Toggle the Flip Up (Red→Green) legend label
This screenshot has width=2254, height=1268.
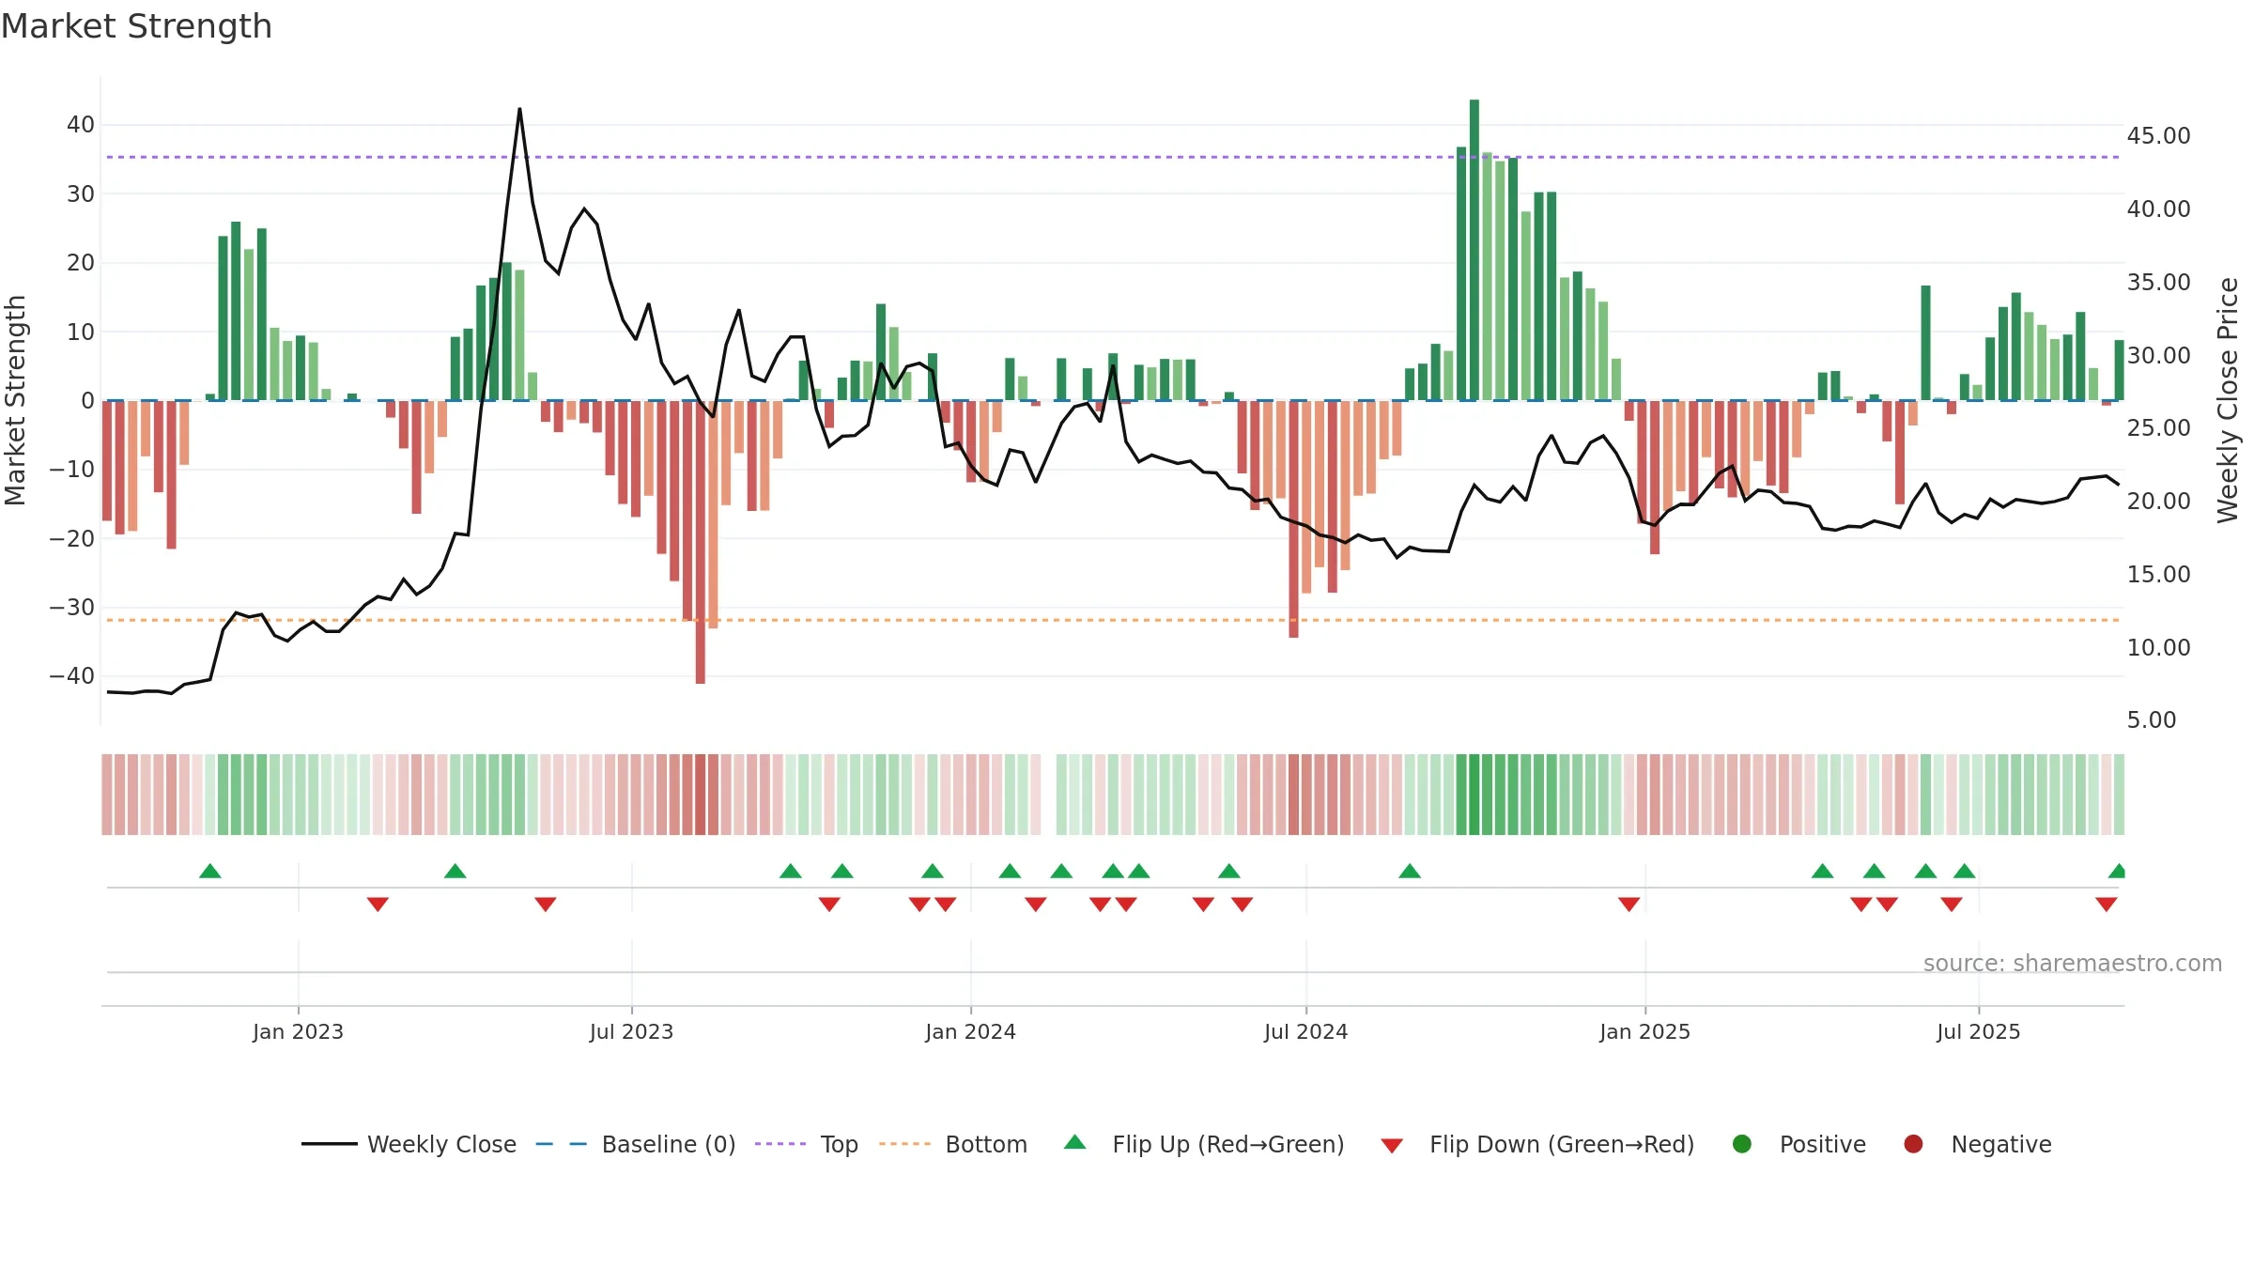pos(1228,1144)
